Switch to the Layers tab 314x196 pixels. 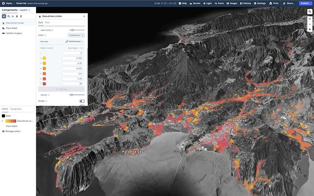(x=24, y=10)
